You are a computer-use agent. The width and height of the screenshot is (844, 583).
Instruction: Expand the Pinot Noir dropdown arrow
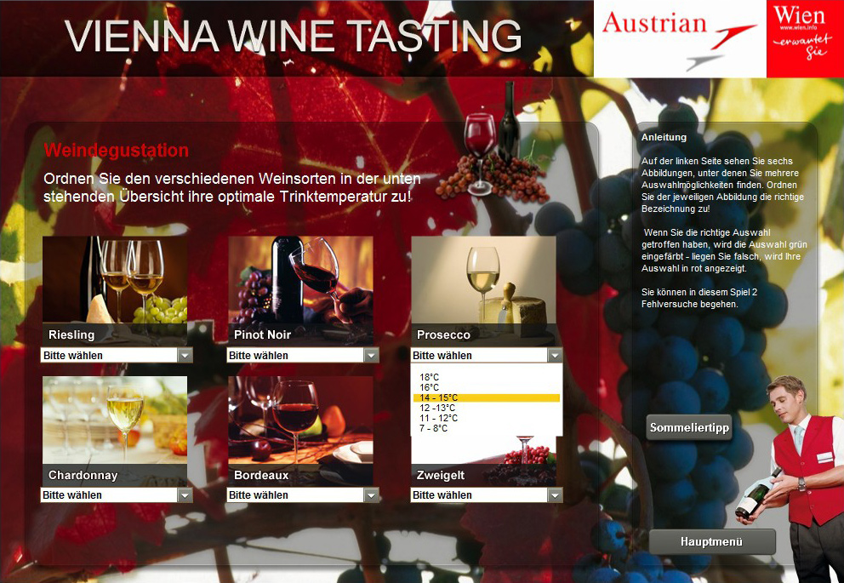(371, 355)
